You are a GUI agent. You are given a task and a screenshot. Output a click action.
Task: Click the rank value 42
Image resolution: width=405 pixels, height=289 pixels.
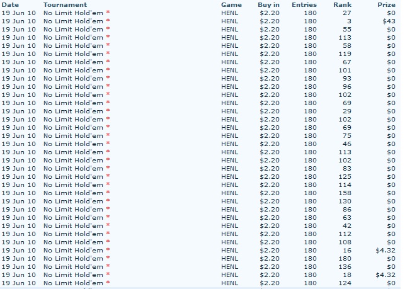tap(347, 226)
